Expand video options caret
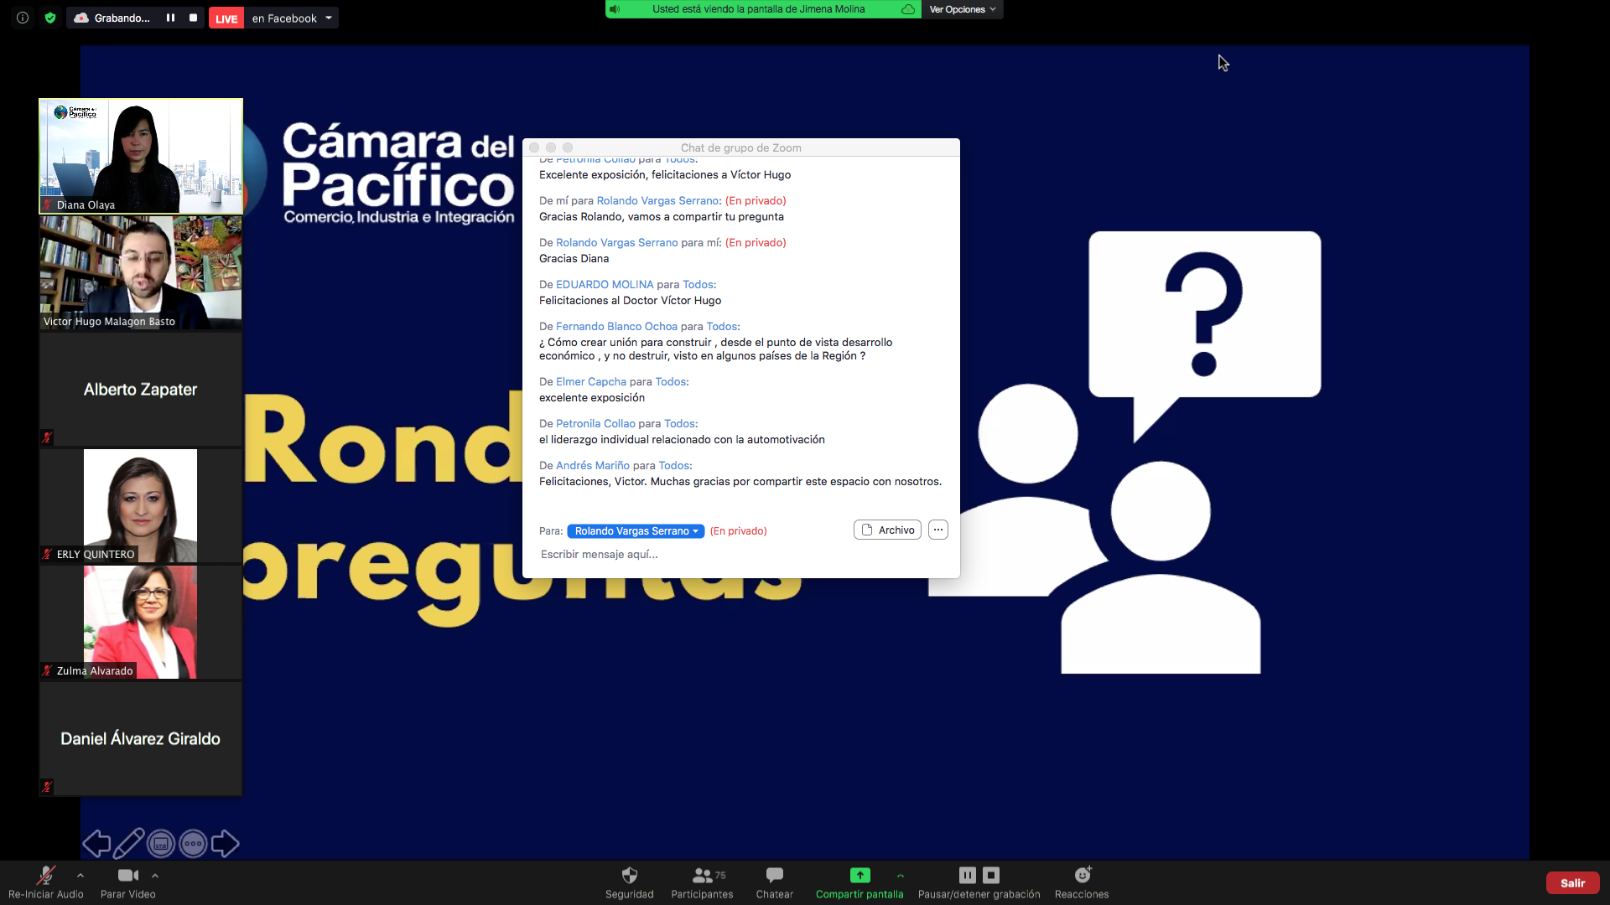 (155, 875)
